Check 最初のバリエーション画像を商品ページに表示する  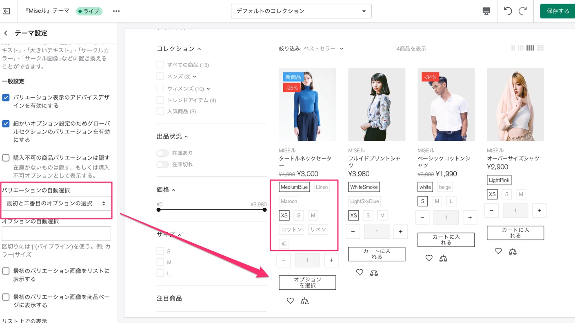[x=6, y=297]
